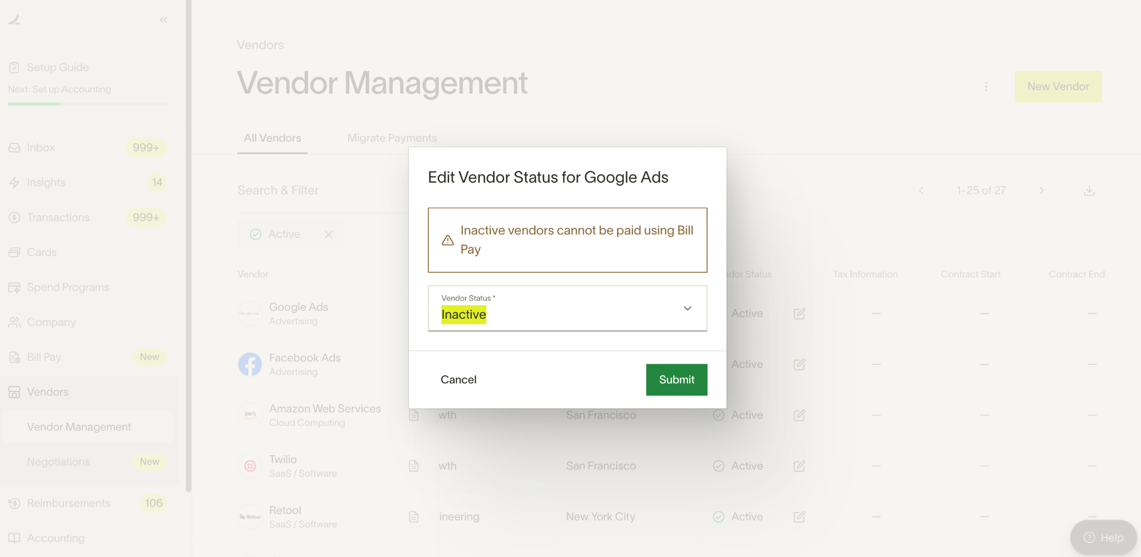1141x557 pixels.
Task: Go to previous page of vendors
Action: [921, 190]
